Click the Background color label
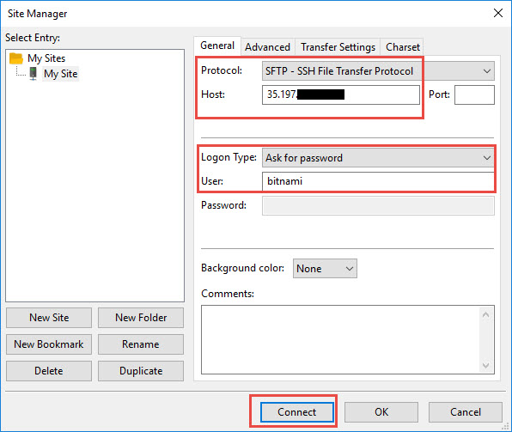Viewport: 512px width, 432px height. [242, 268]
